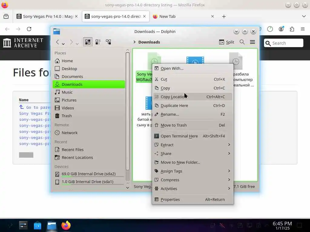The image size is (310, 232).
Task: Select the разбила компьютер file icon
Action: 236,61
